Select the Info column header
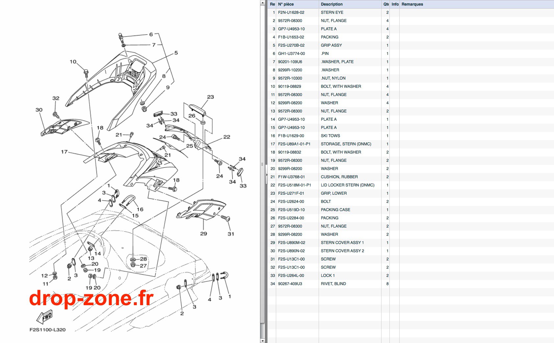The image size is (554, 343). 395,4
